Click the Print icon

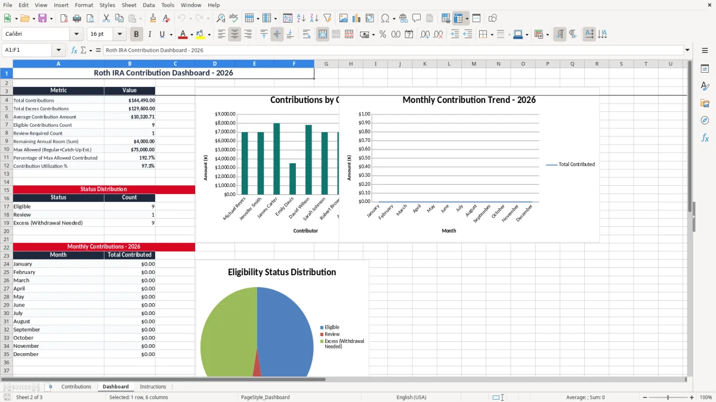pos(77,18)
